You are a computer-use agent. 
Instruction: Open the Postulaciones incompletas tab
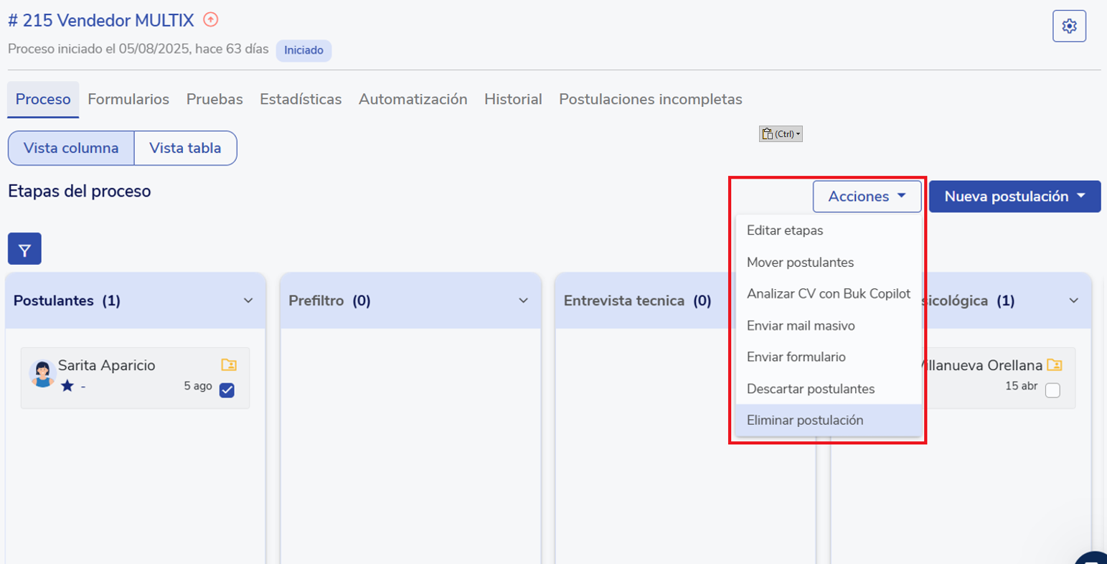[650, 100]
